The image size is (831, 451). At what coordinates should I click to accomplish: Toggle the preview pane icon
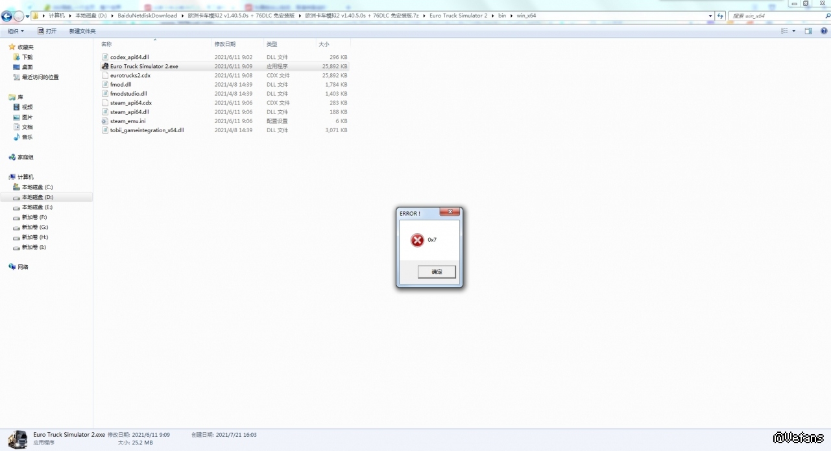(x=808, y=31)
